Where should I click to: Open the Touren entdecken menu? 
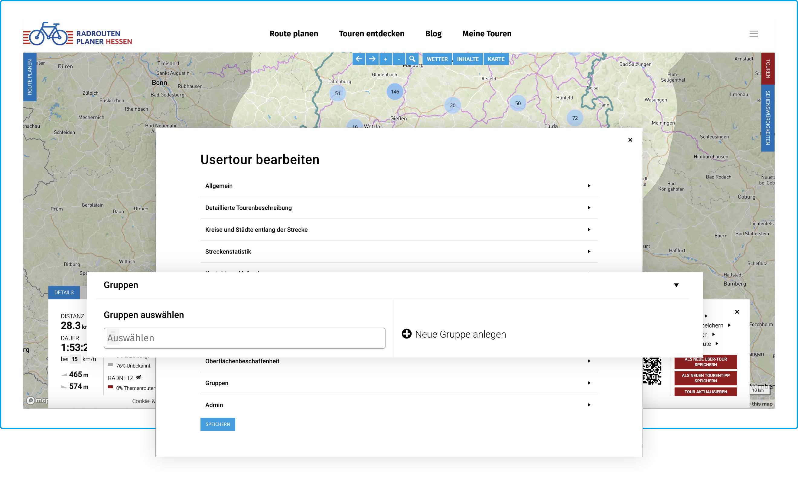point(371,34)
